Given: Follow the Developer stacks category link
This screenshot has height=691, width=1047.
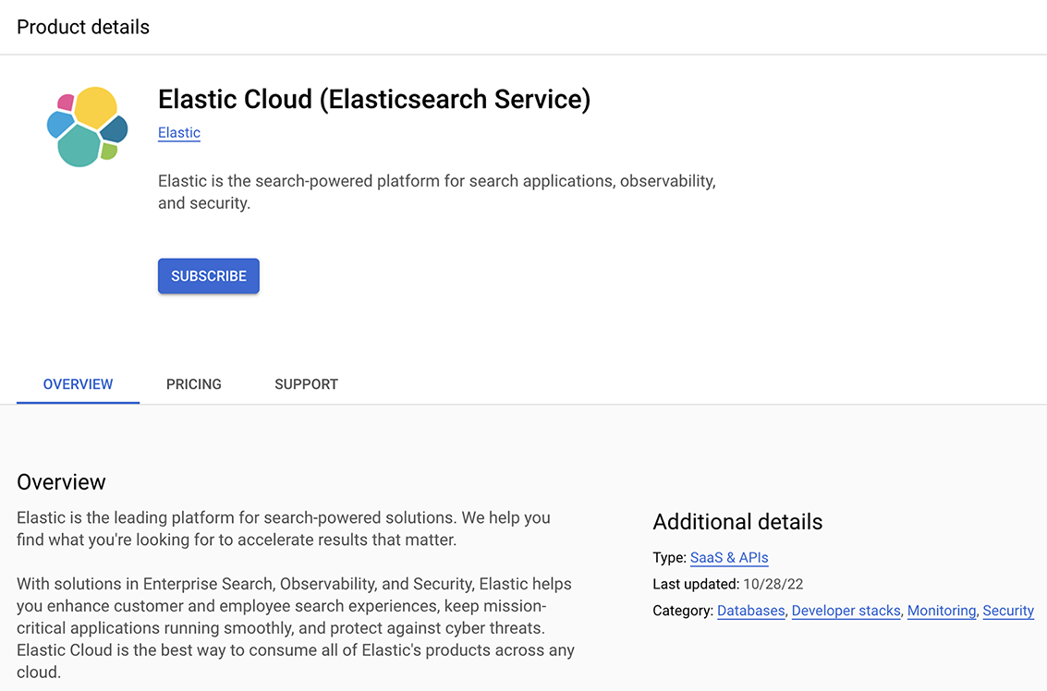Looking at the screenshot, I should pos(846,611).
